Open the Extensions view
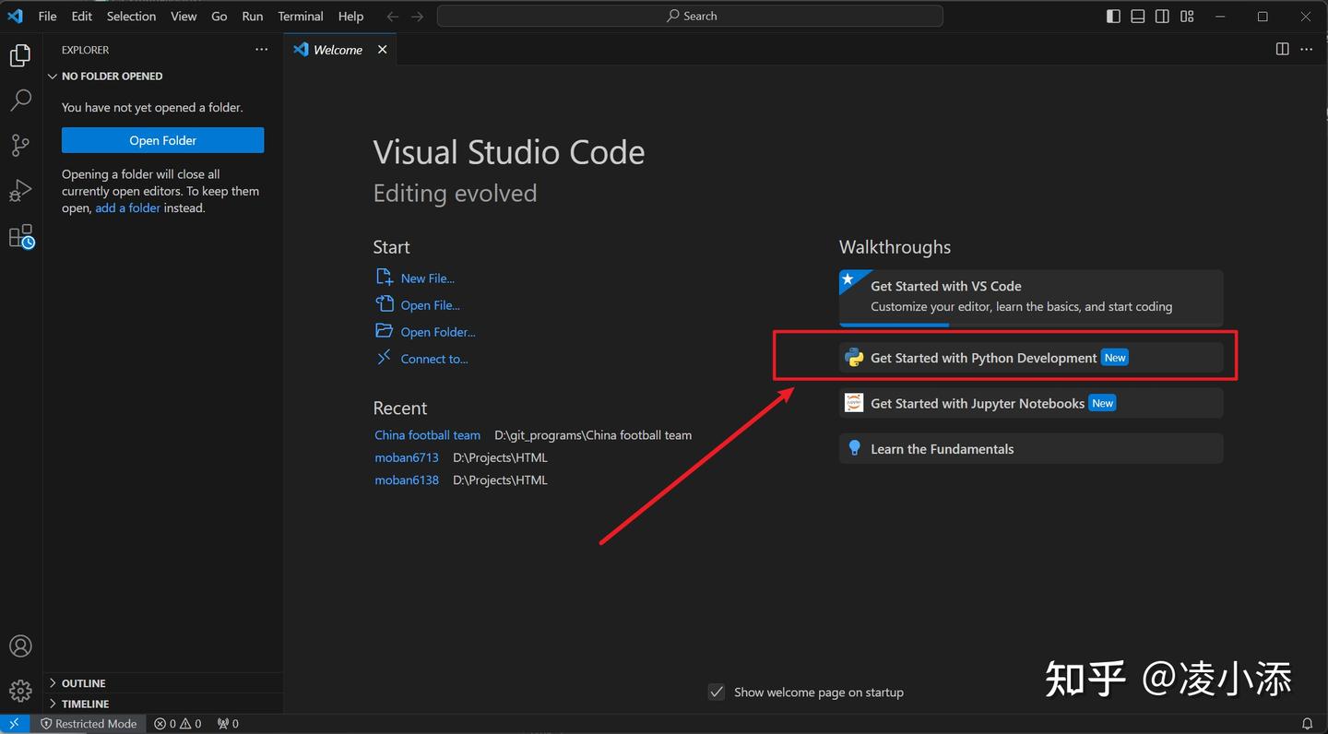1328x734 pixels. coord(20,236)
